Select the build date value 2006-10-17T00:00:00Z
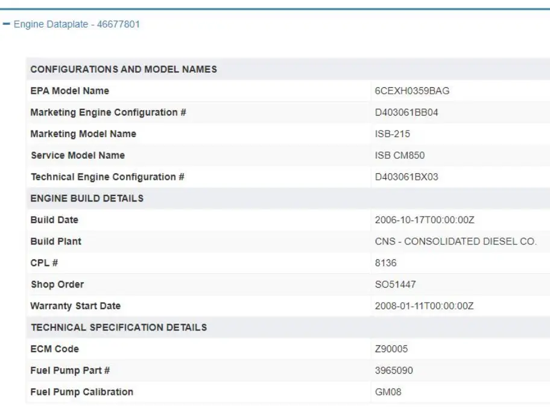This screenshot has width=550, height=420. coord(425,220)
